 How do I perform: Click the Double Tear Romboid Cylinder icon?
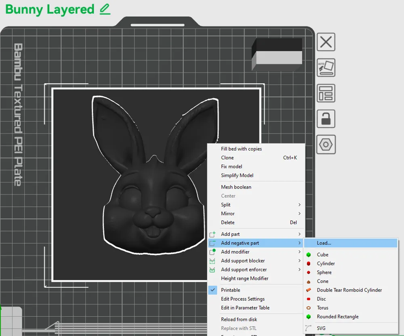309,290
